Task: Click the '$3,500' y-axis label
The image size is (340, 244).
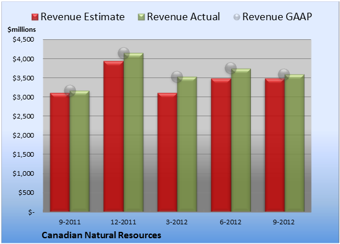Action: tap(23, 78)
